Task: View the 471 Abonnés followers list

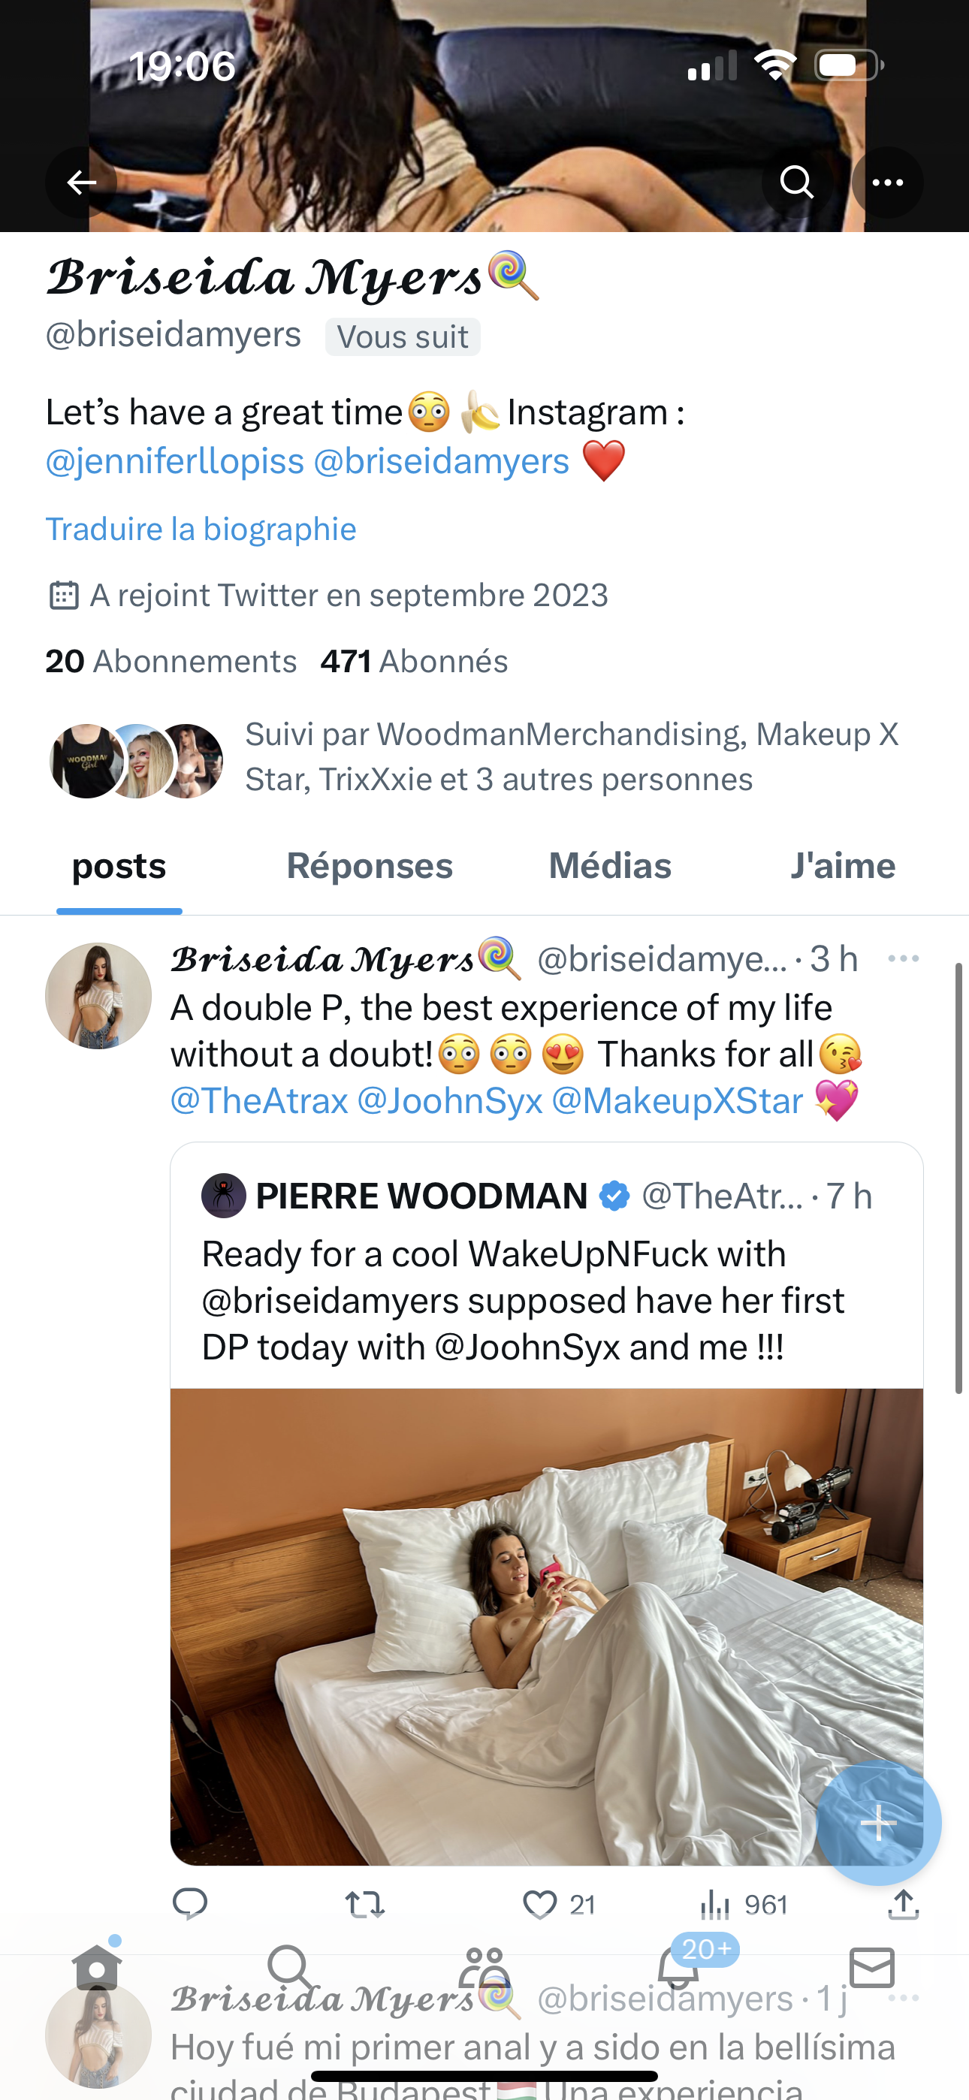Action: point(415,661)
